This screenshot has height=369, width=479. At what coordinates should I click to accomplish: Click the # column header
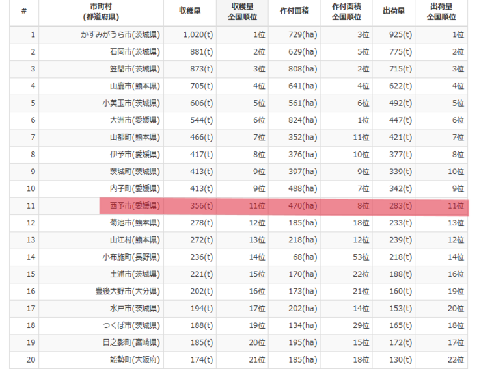[23, 11]
